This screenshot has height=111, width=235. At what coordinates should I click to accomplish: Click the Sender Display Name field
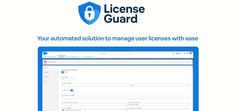pos(158,105)
